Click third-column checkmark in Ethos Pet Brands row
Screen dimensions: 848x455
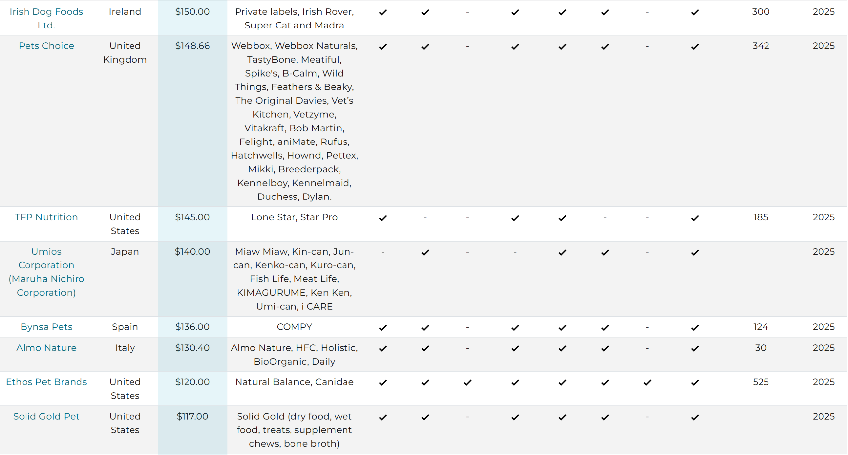467,383
